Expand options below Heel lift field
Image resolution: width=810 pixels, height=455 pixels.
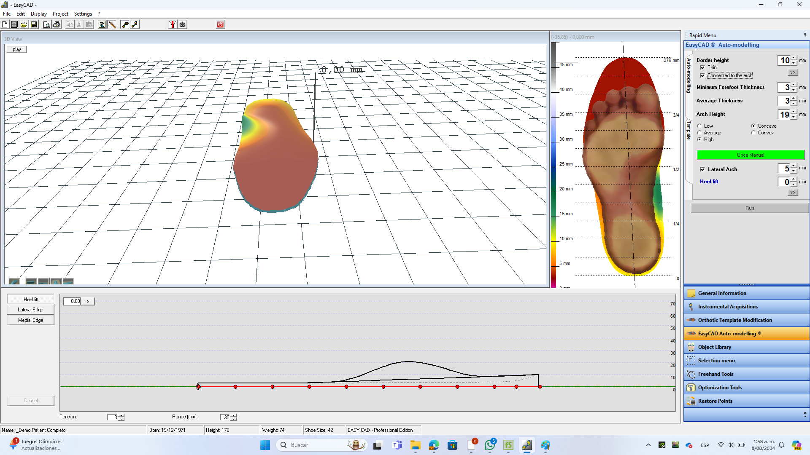[793, 193]
